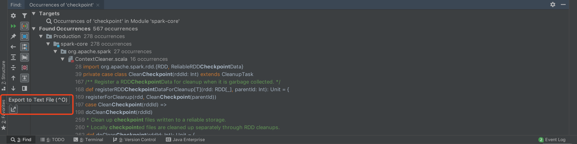Pin the Find results tab

(x=13, y=36)
